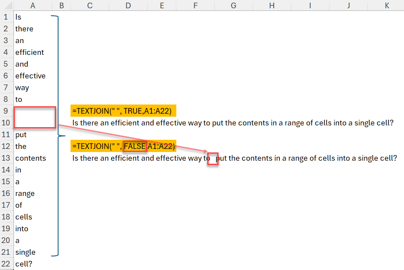Viewport: 404px width, 270px height.
Task: Select the column K header
Action: (387, 5)
